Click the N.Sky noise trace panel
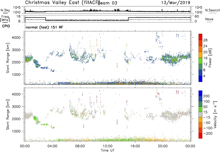Viewport: 220px width, 152px height. point(108,10)
